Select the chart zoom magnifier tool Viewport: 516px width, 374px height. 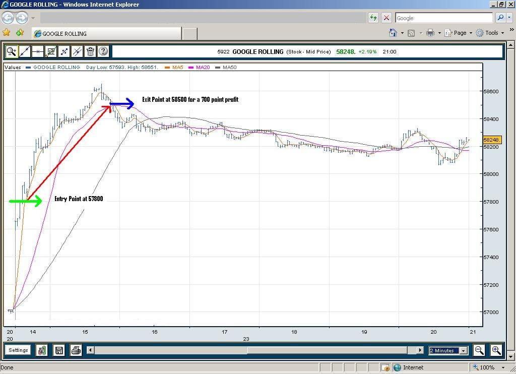tap(12, 51)
